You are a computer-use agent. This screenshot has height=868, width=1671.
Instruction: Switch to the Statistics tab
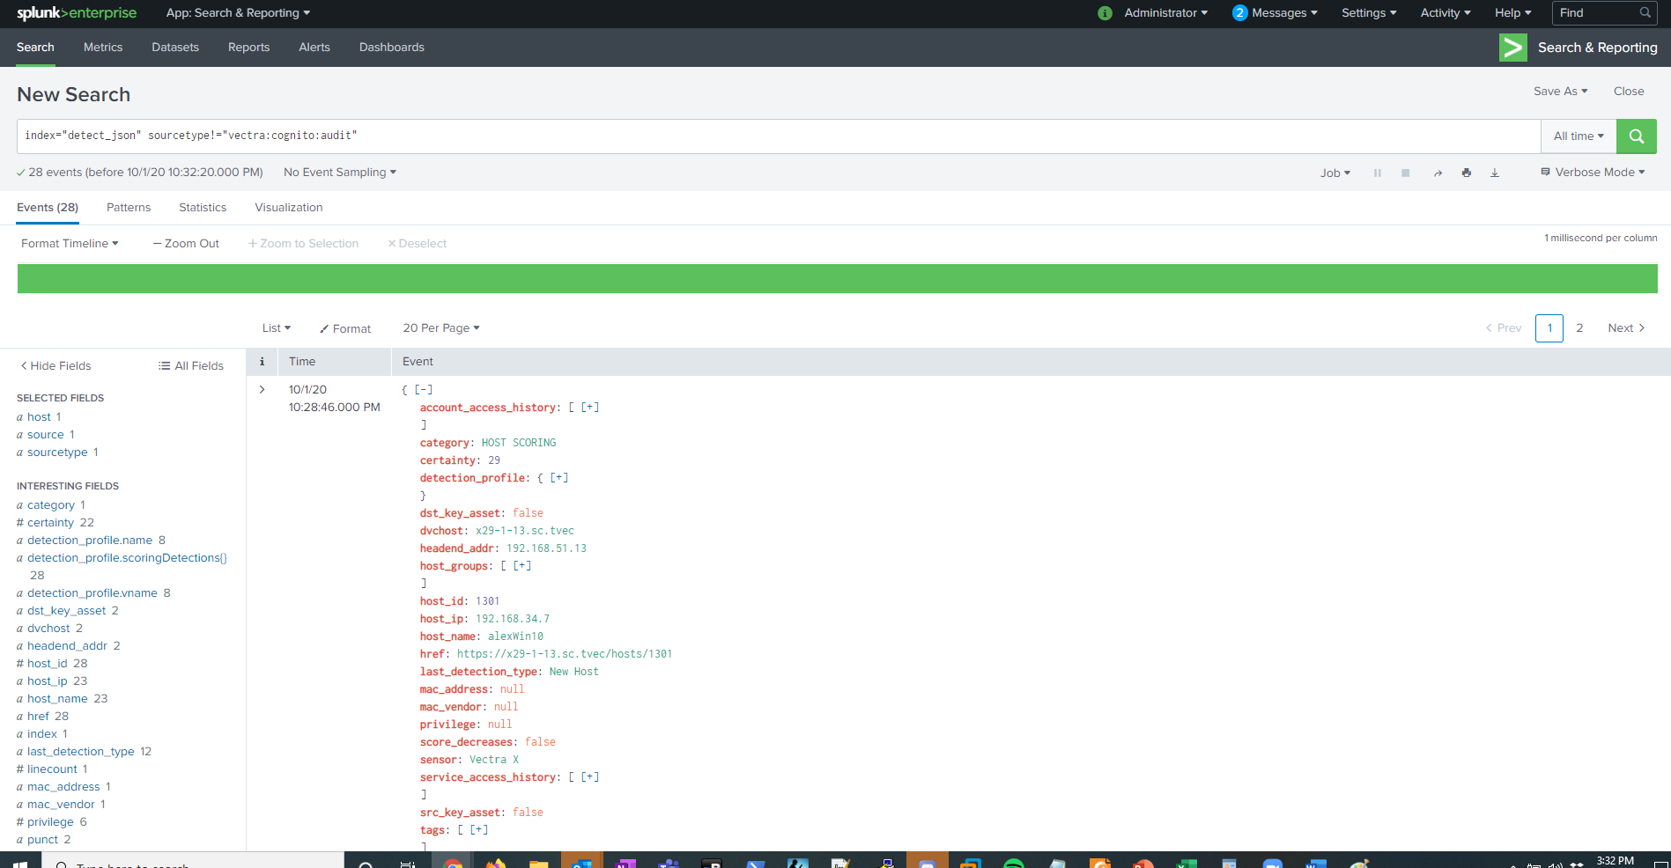[x=203, y=208]
